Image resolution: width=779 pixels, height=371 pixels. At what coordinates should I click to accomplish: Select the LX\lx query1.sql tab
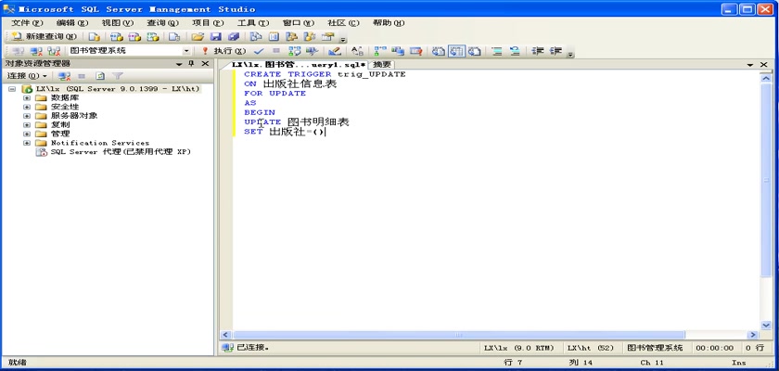coord(299,65)
